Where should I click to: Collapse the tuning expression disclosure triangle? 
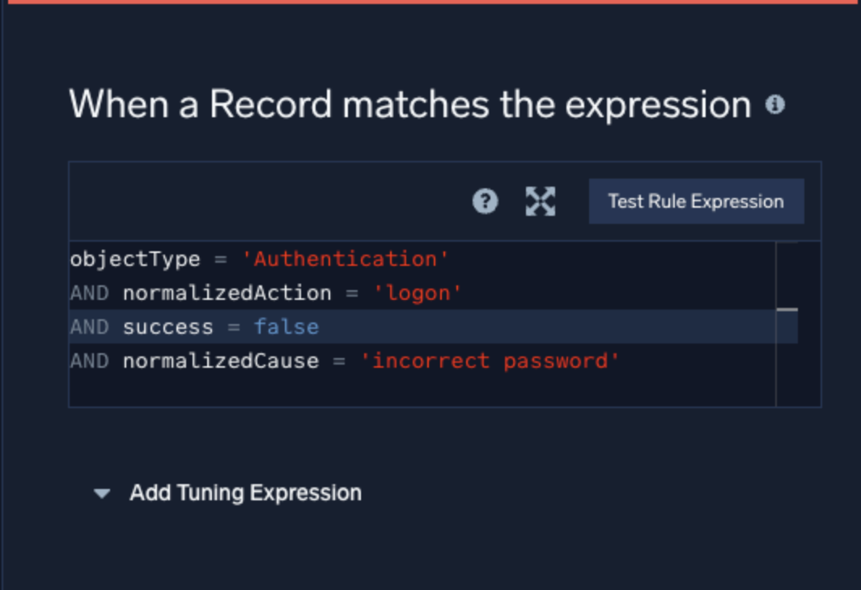pos(101,493)
